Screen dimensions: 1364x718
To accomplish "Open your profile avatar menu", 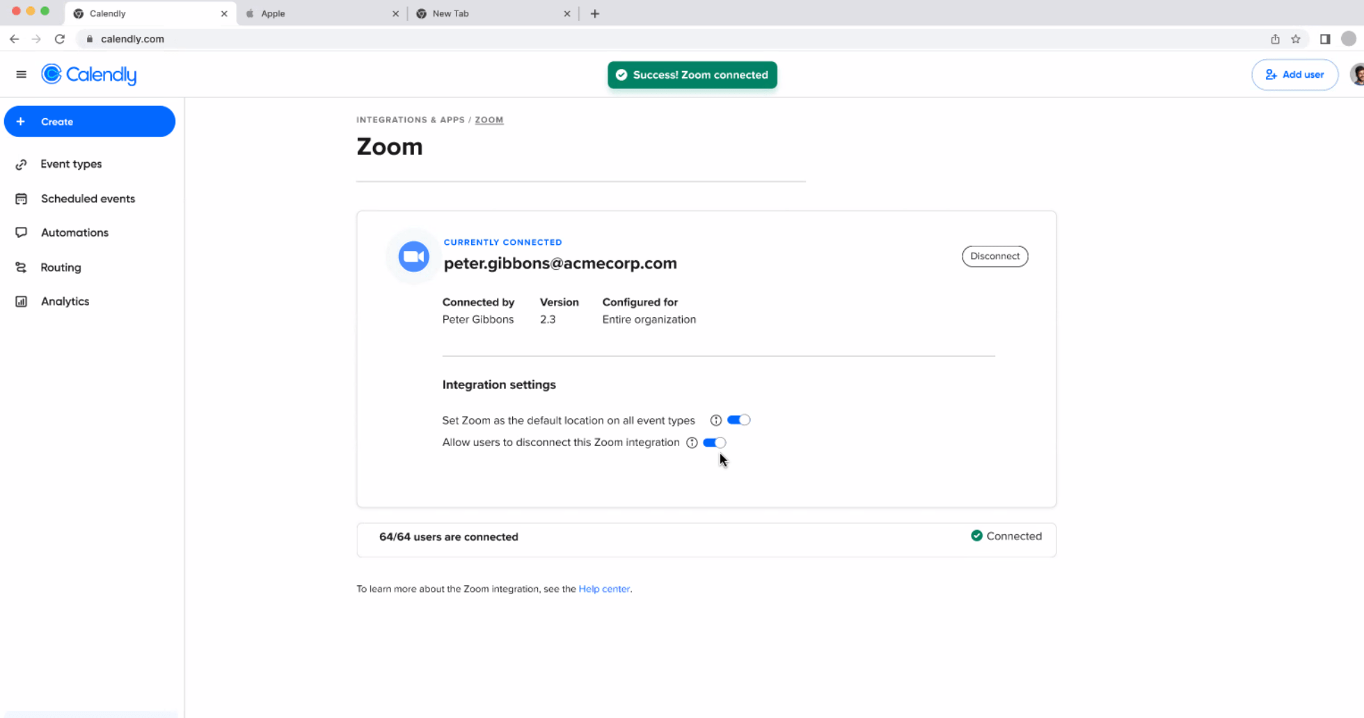I will [1357, 74].
